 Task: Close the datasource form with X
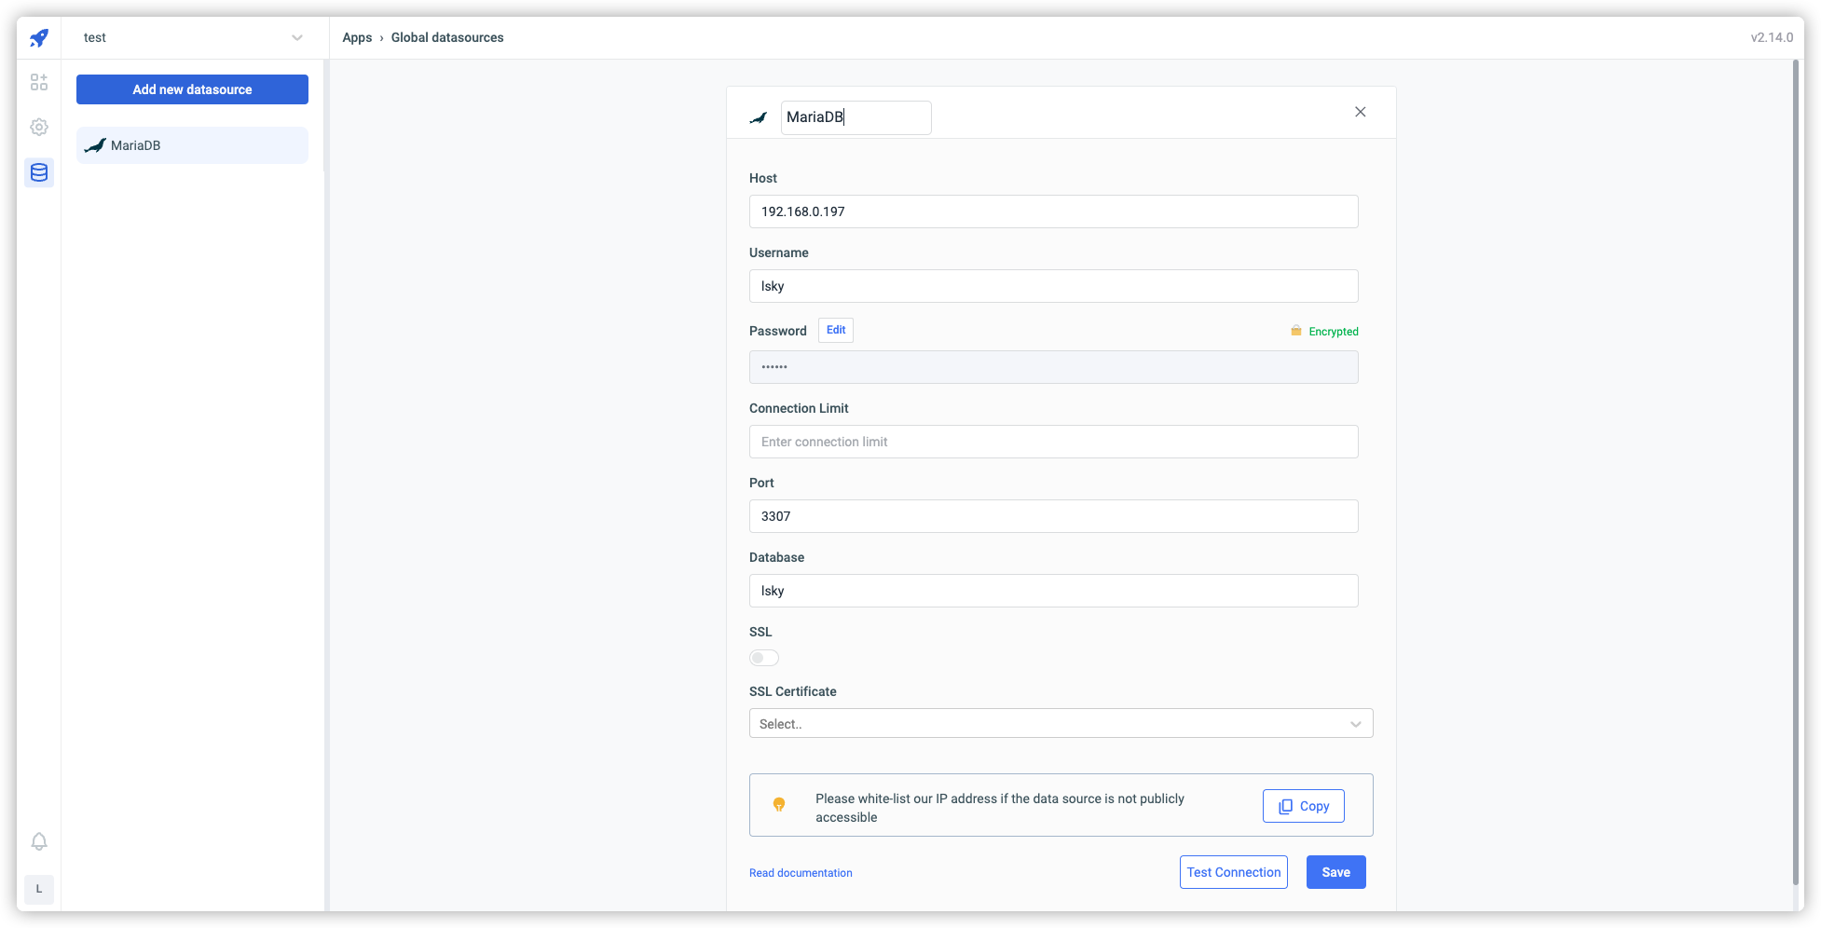coord(1361,112)
